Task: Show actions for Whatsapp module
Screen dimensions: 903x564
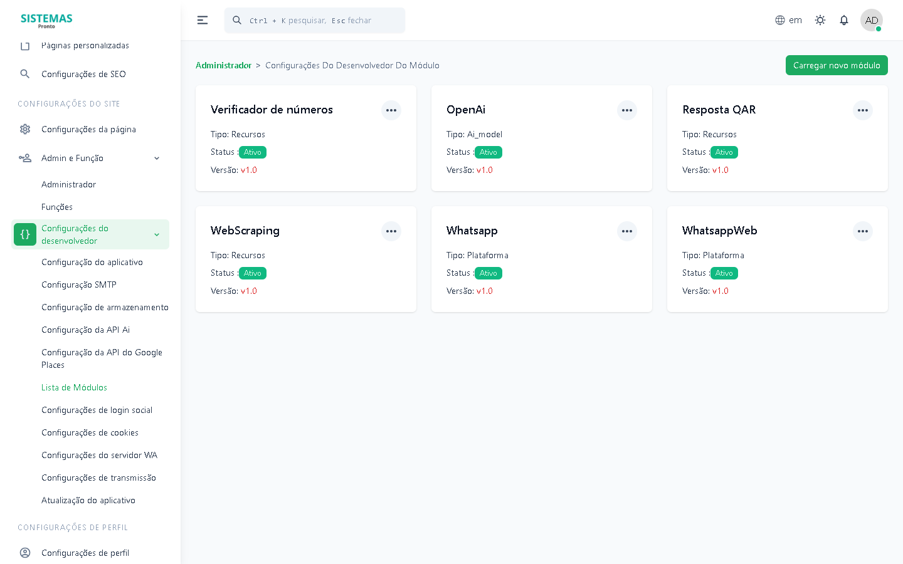Action: click(627, 231)
